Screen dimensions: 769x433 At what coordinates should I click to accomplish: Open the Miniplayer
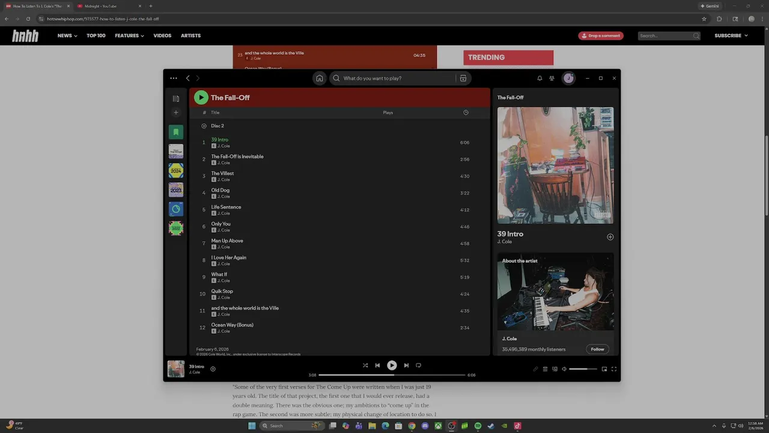coord(604,369)
